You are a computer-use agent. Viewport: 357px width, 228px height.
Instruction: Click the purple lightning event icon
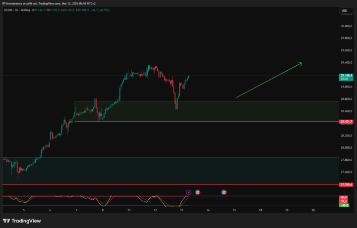[x=188, y=192]
